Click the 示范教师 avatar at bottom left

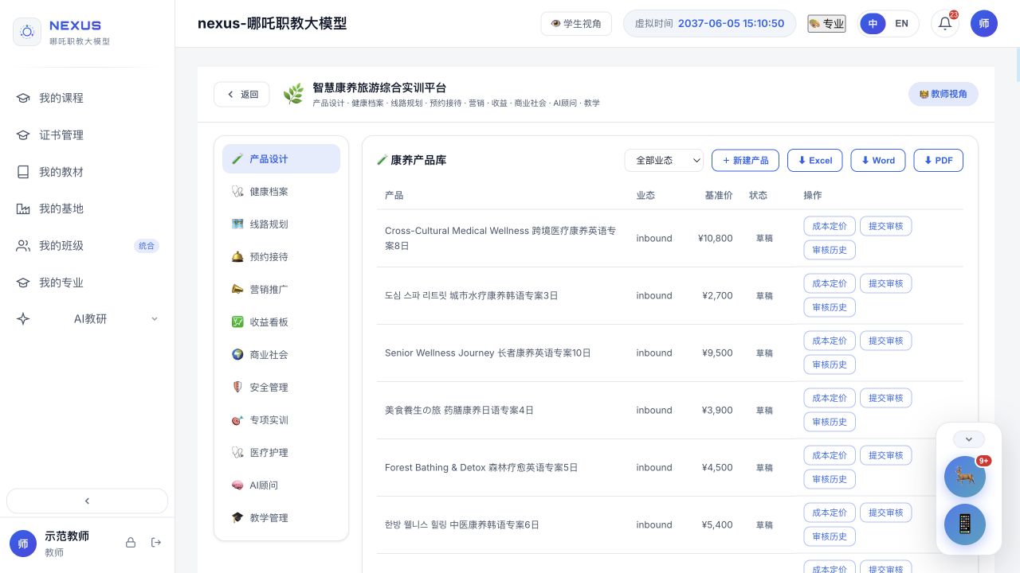(x=23, y=544)
